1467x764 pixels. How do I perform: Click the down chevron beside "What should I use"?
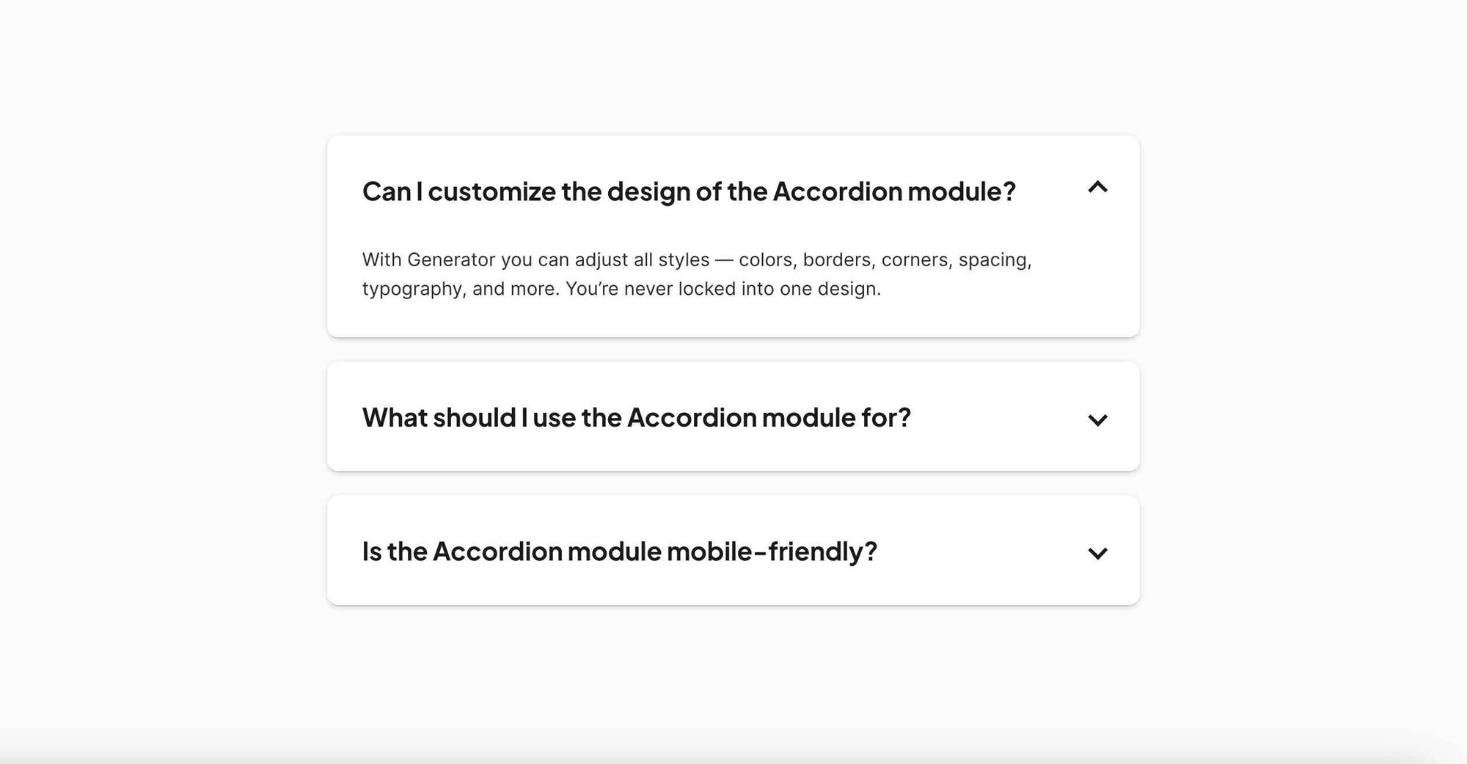pyautogui.click(x=1097, y=420)
